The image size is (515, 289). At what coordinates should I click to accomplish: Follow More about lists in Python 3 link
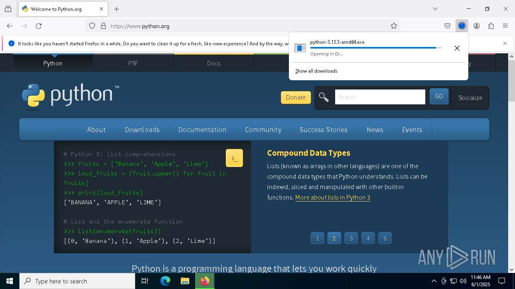coord(333,197)
